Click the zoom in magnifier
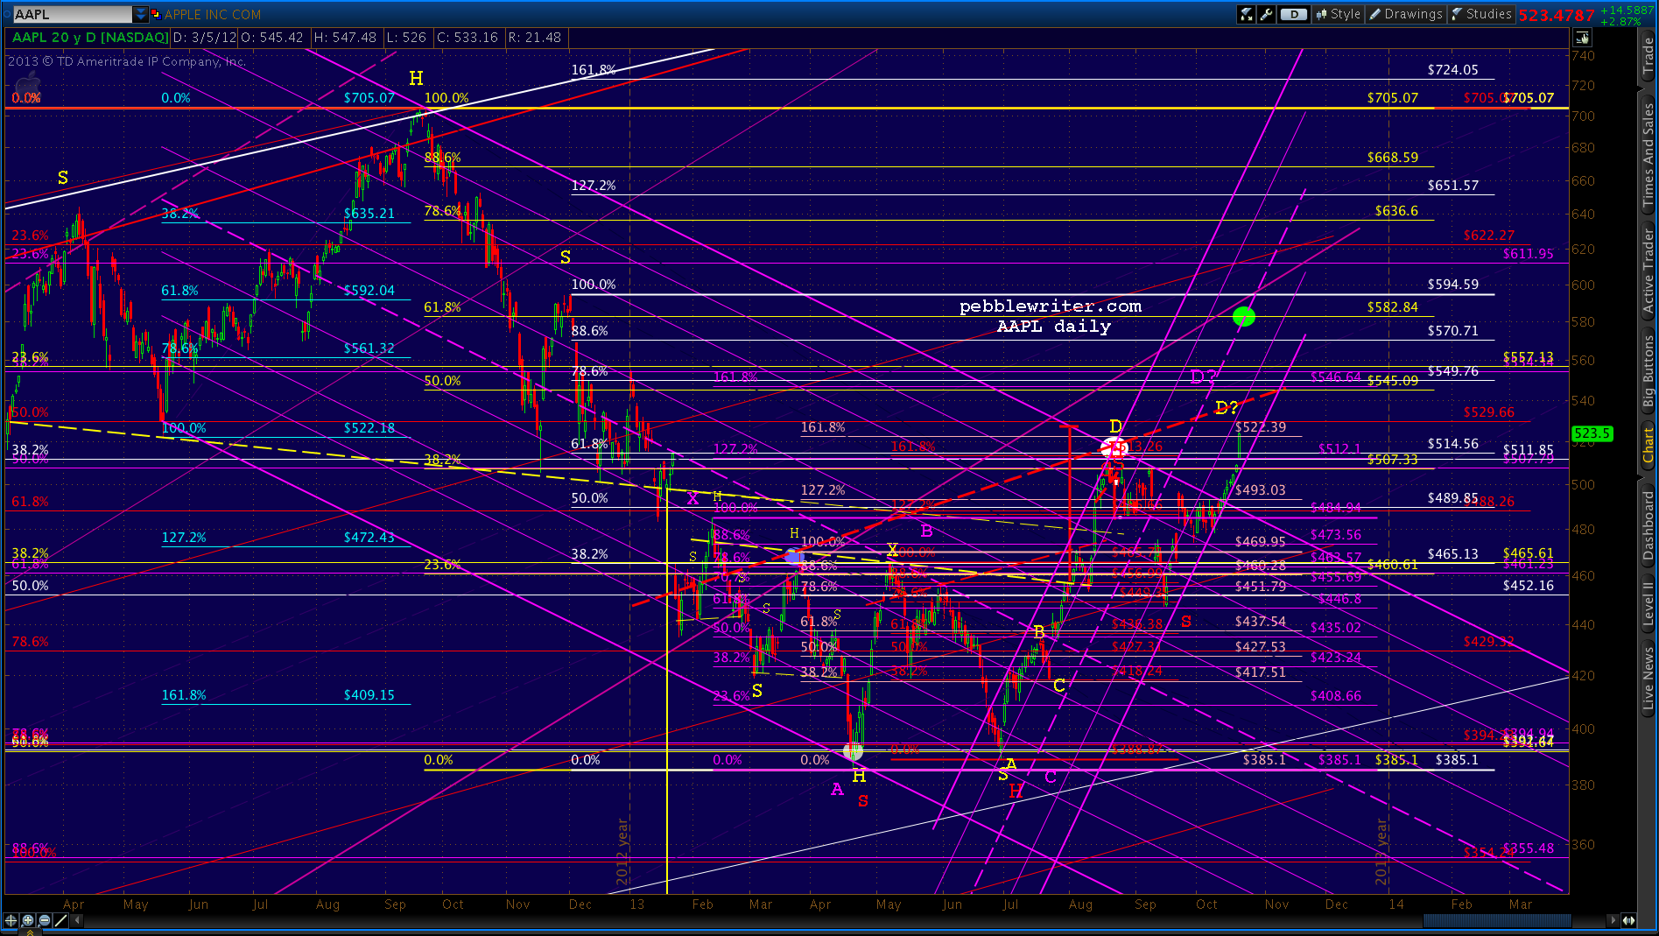 (x=28, y=920)
